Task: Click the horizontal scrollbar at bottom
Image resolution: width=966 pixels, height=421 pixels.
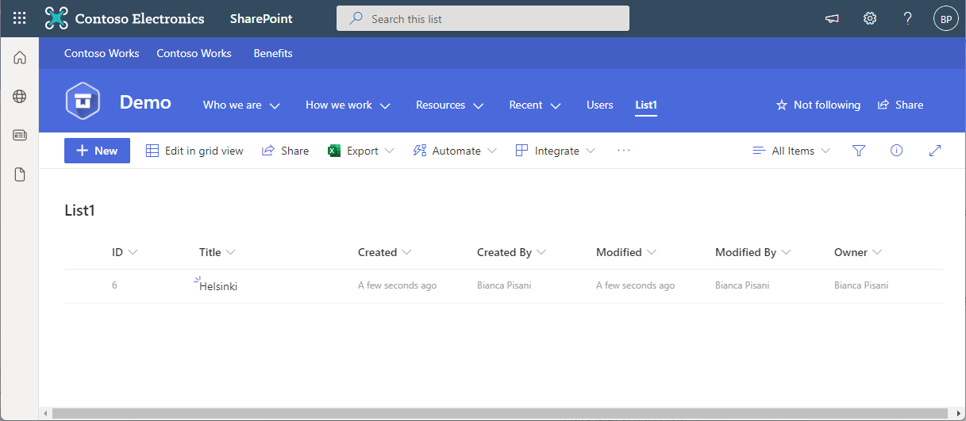Action: (x=476, y=413)
